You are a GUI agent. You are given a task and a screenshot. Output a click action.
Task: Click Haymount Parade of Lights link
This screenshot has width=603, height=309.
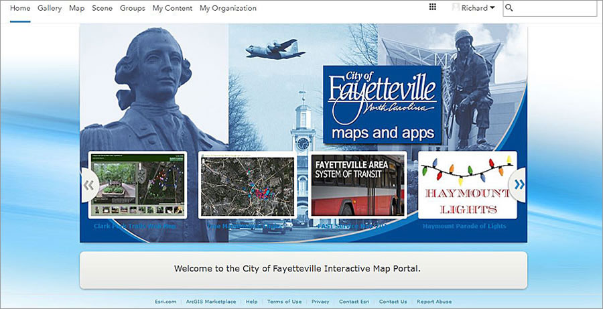point(464,227)
